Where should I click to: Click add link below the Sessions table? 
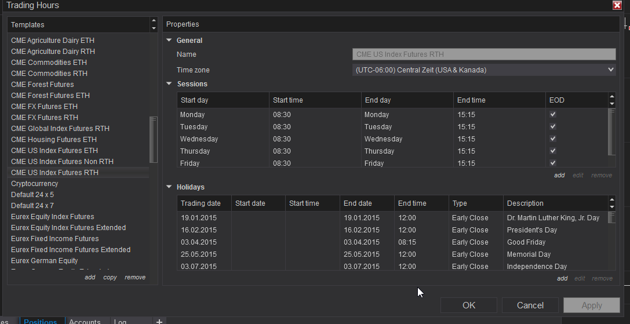tap(559, 175)
